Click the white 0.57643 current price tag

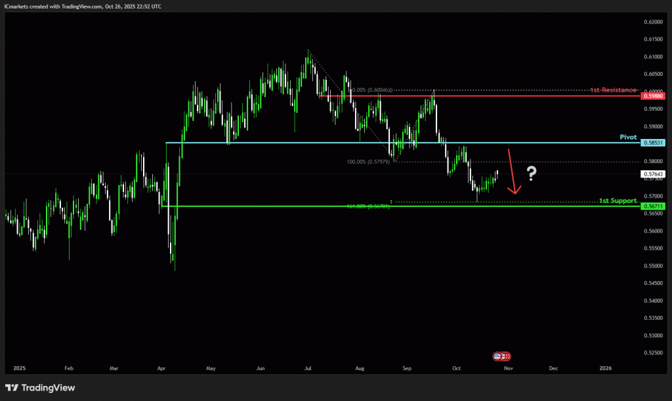[x=653, y=174]
